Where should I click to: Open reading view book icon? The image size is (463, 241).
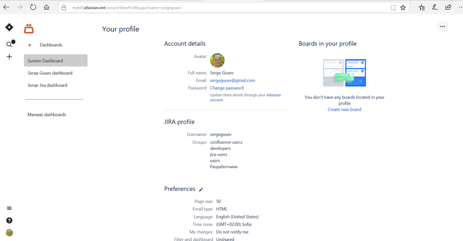(x=393, y=8)
